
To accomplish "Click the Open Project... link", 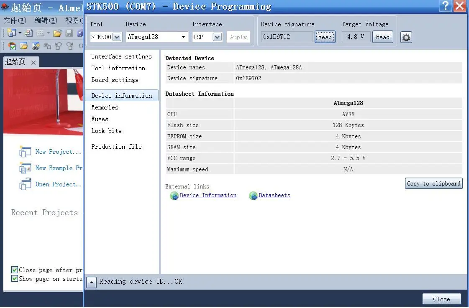I will 58,184.
